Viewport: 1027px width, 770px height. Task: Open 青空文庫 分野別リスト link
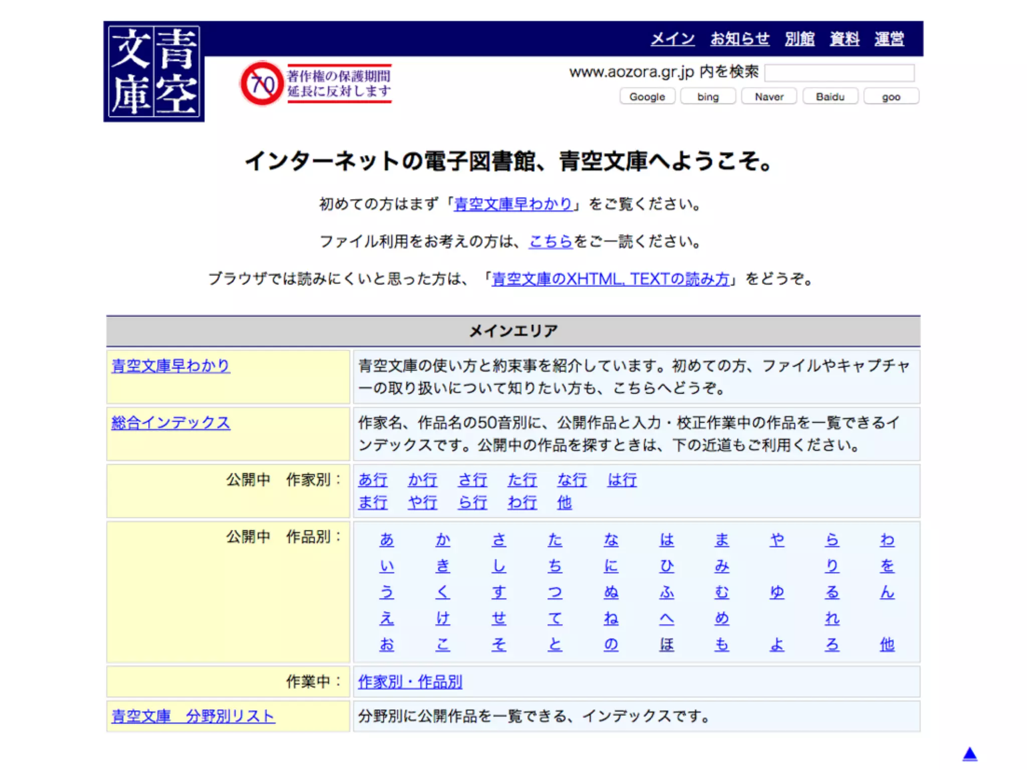pyautogui.click(x=193, y=716)
